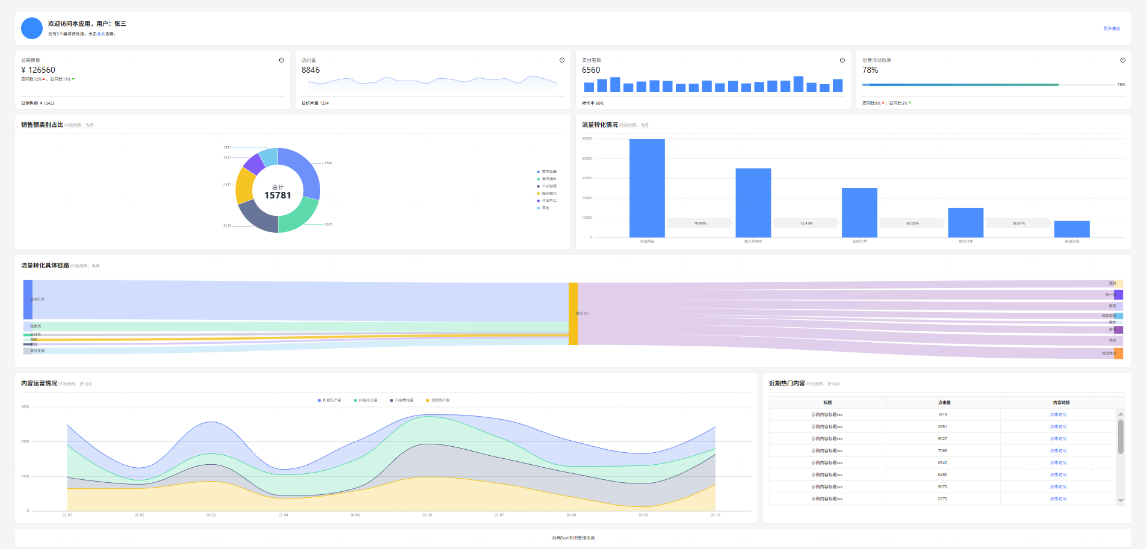
Task: Click the 点击量 column header
Action: pos(944,402)
